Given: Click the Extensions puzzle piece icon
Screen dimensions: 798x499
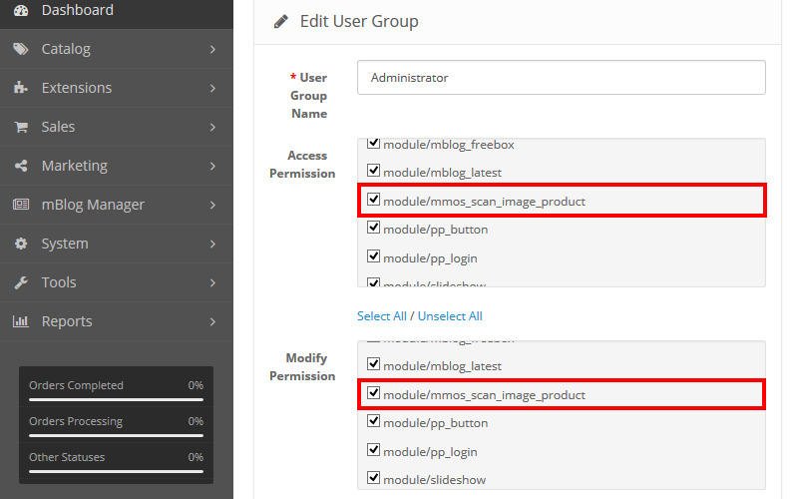Looking at the screenshot, I should click(x=20, y=88).
